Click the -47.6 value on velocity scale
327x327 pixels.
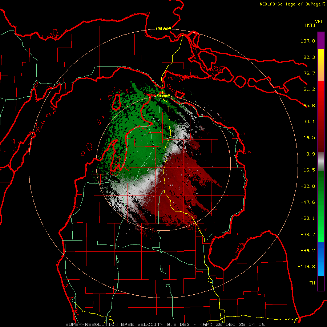coord(308,202)
